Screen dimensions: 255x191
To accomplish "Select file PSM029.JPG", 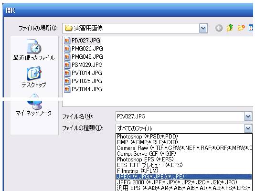I will (83, 65).
